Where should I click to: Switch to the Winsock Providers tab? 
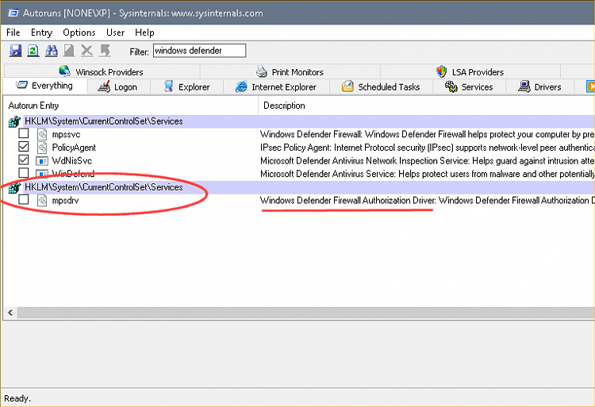(102, 71)
